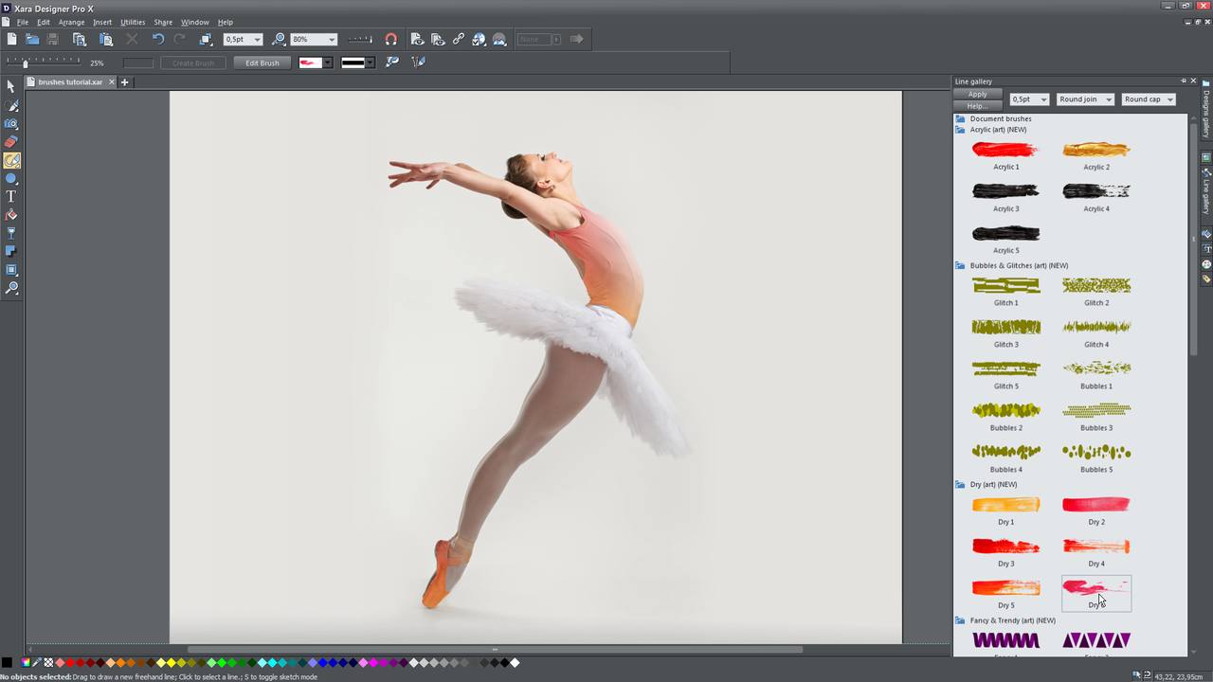This screenshot has width=1213, height=682.
Task: Switch to brushes tutorial.xar tab
Action: coord(70,82)
